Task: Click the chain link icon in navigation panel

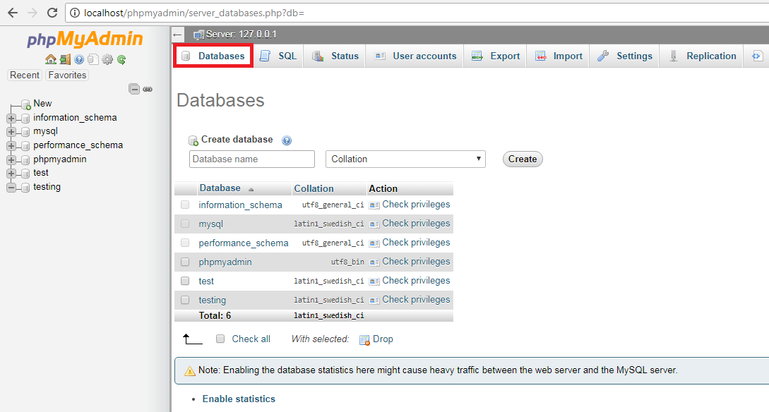Action: tap(148, 89)
